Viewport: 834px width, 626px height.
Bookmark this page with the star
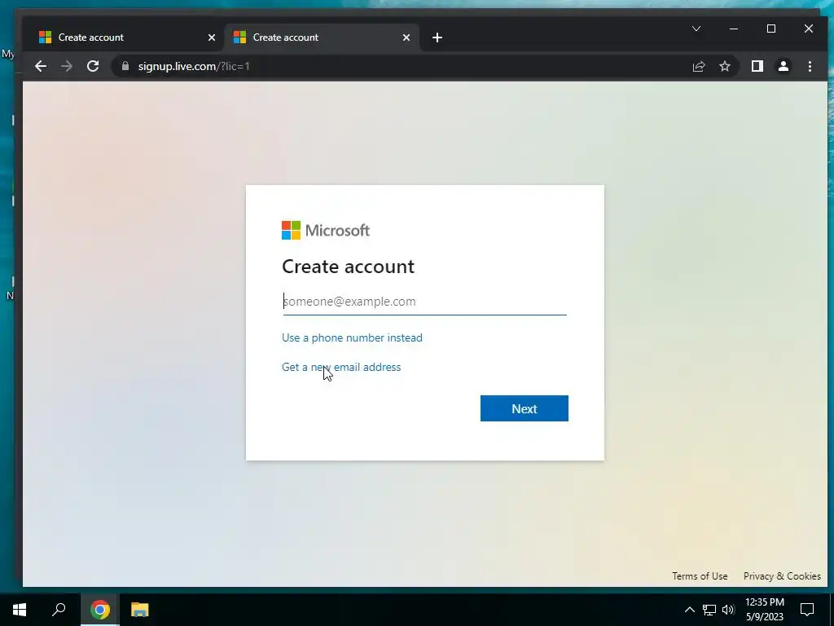point(724,66)
